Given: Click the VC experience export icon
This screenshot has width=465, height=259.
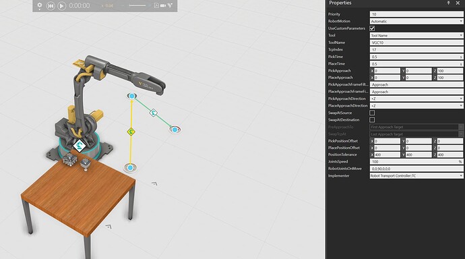Looking at the screenshot, I should click(x=170, y=5).
